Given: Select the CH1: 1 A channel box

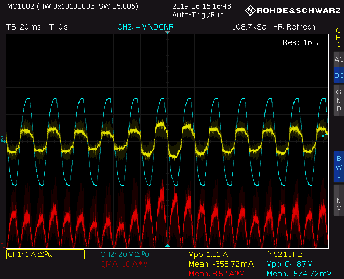Looking at the screenshot, I should pos(46,254).
